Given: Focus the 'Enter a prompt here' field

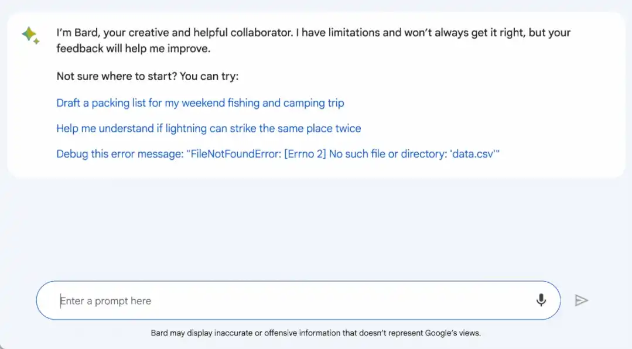Looking at the screenshot, I should [293, 301].
